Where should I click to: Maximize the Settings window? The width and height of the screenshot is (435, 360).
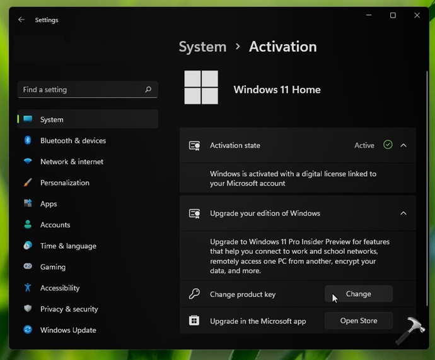coord(393,15)
